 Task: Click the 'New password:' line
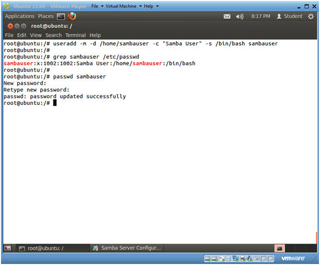pyautogui.click(x=25, y=83)
